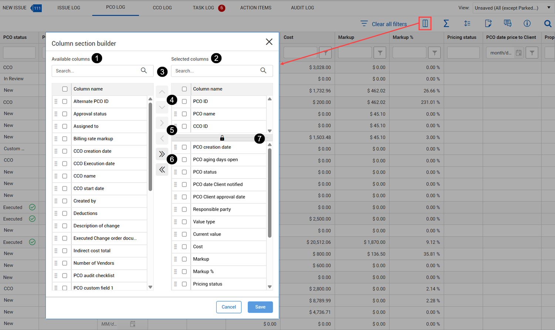The image size is (555, 330).
Task: Click the Save button
Action: (260, 307)
